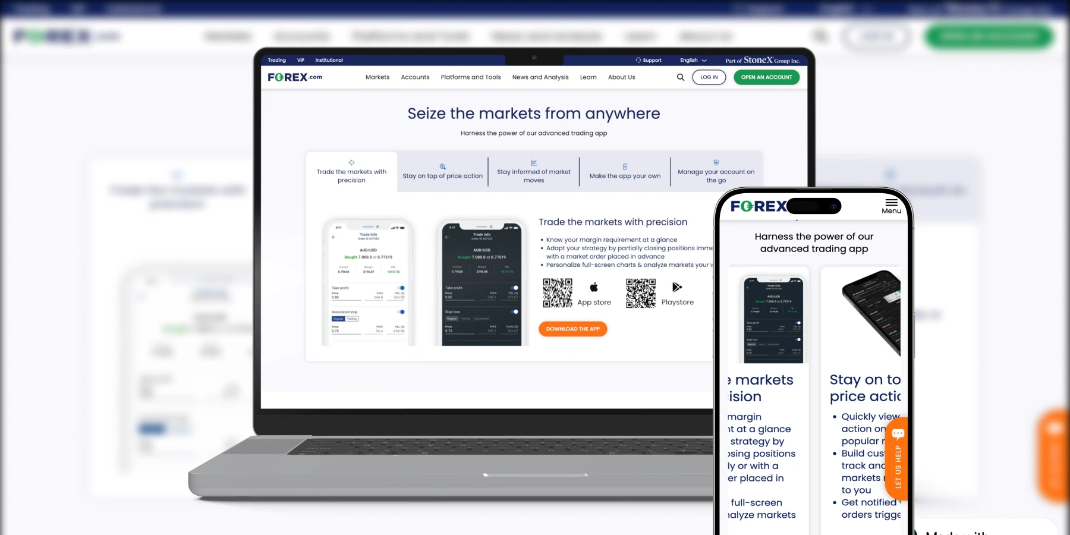
Task: Open search via the magnifying glass icon
Action: (680, 77)
